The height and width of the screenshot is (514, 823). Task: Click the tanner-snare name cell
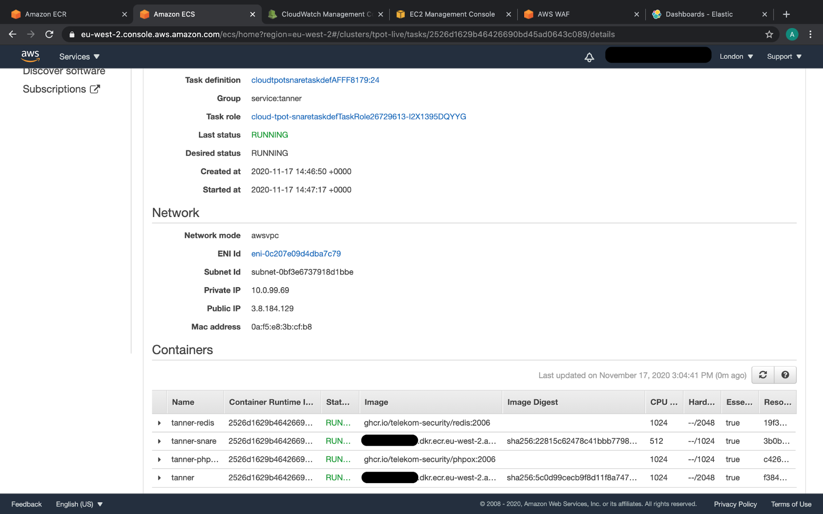[194, 441]
